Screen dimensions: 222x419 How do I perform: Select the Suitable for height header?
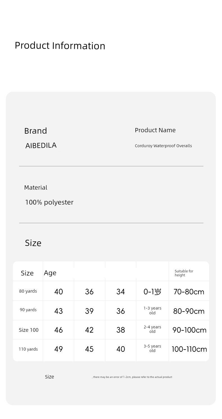click(184, 273)
